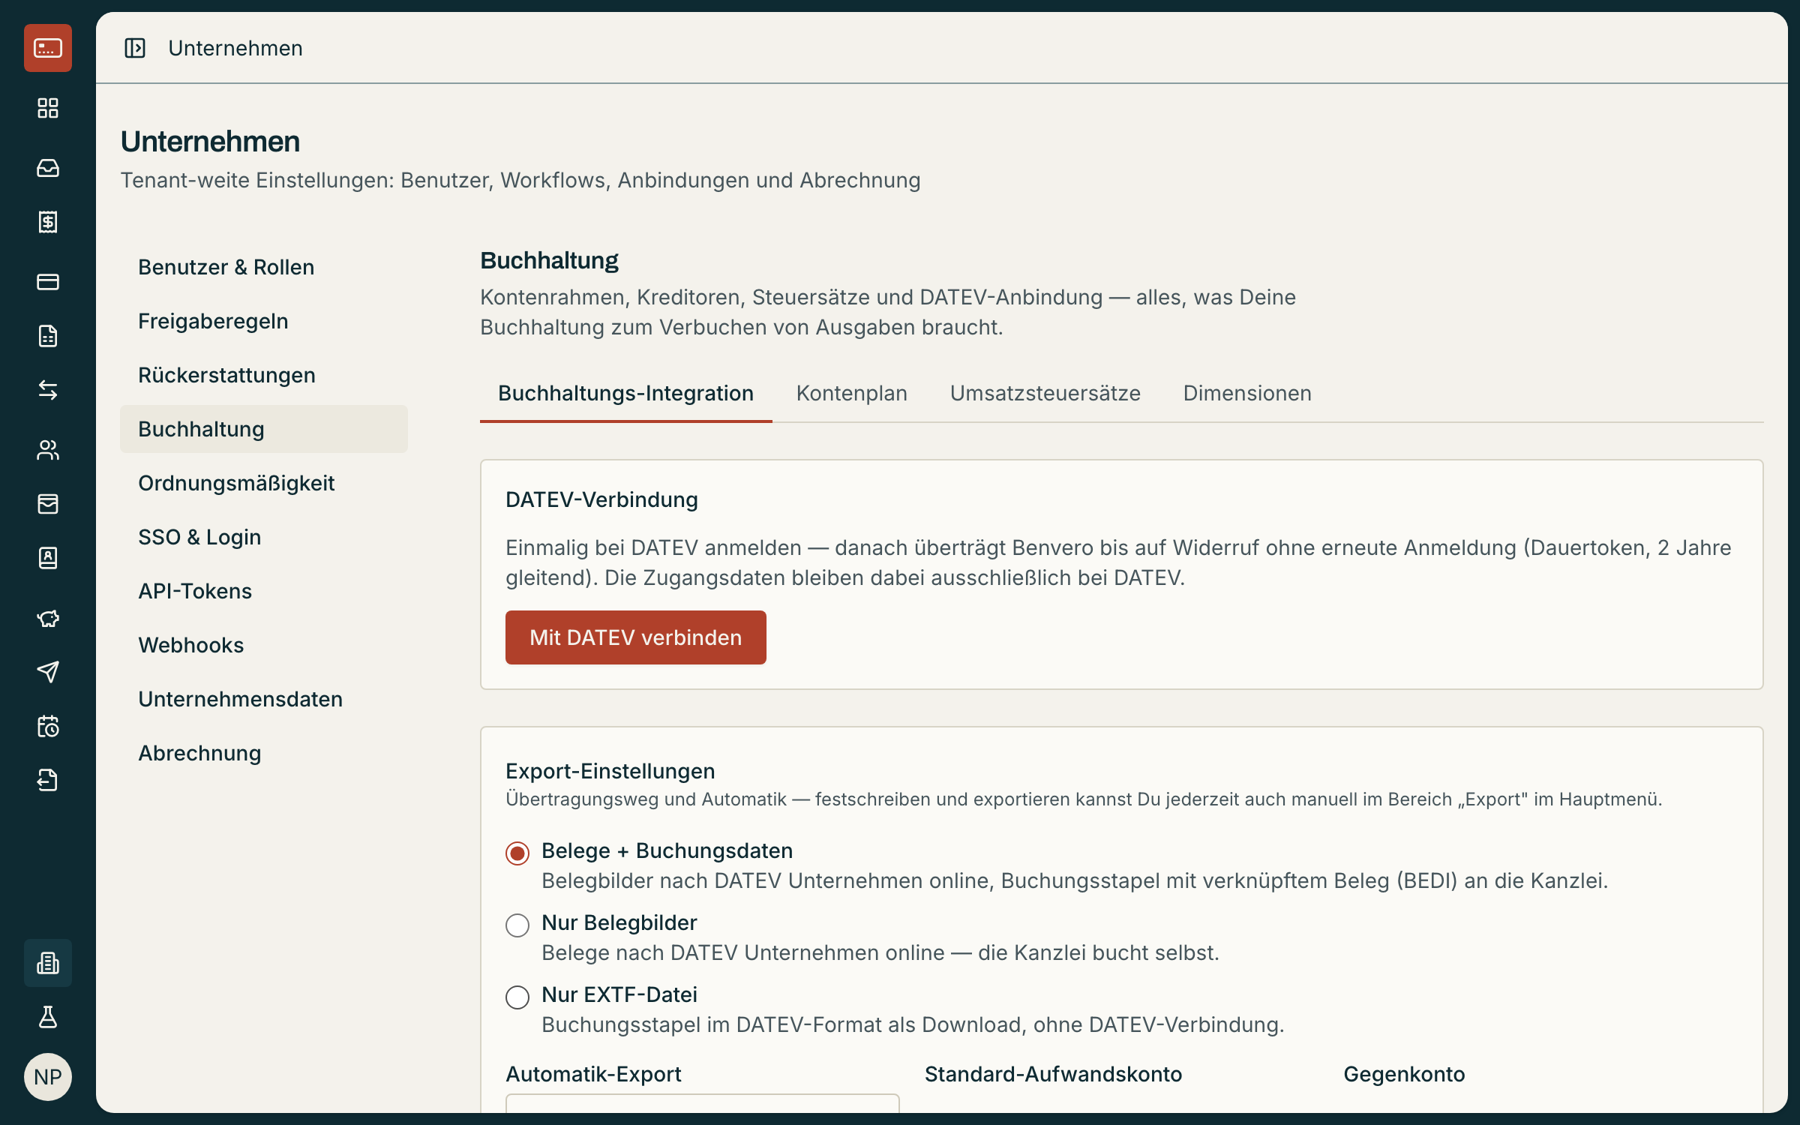This screenshot has height=1125, width=1800.
Task: Click the red card app logo icon
Action: point(48,48)
